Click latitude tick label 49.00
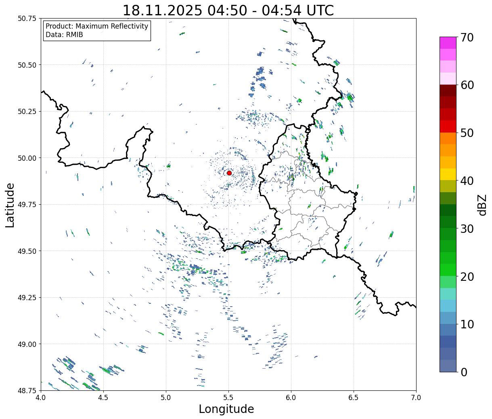 pos(27,344)
